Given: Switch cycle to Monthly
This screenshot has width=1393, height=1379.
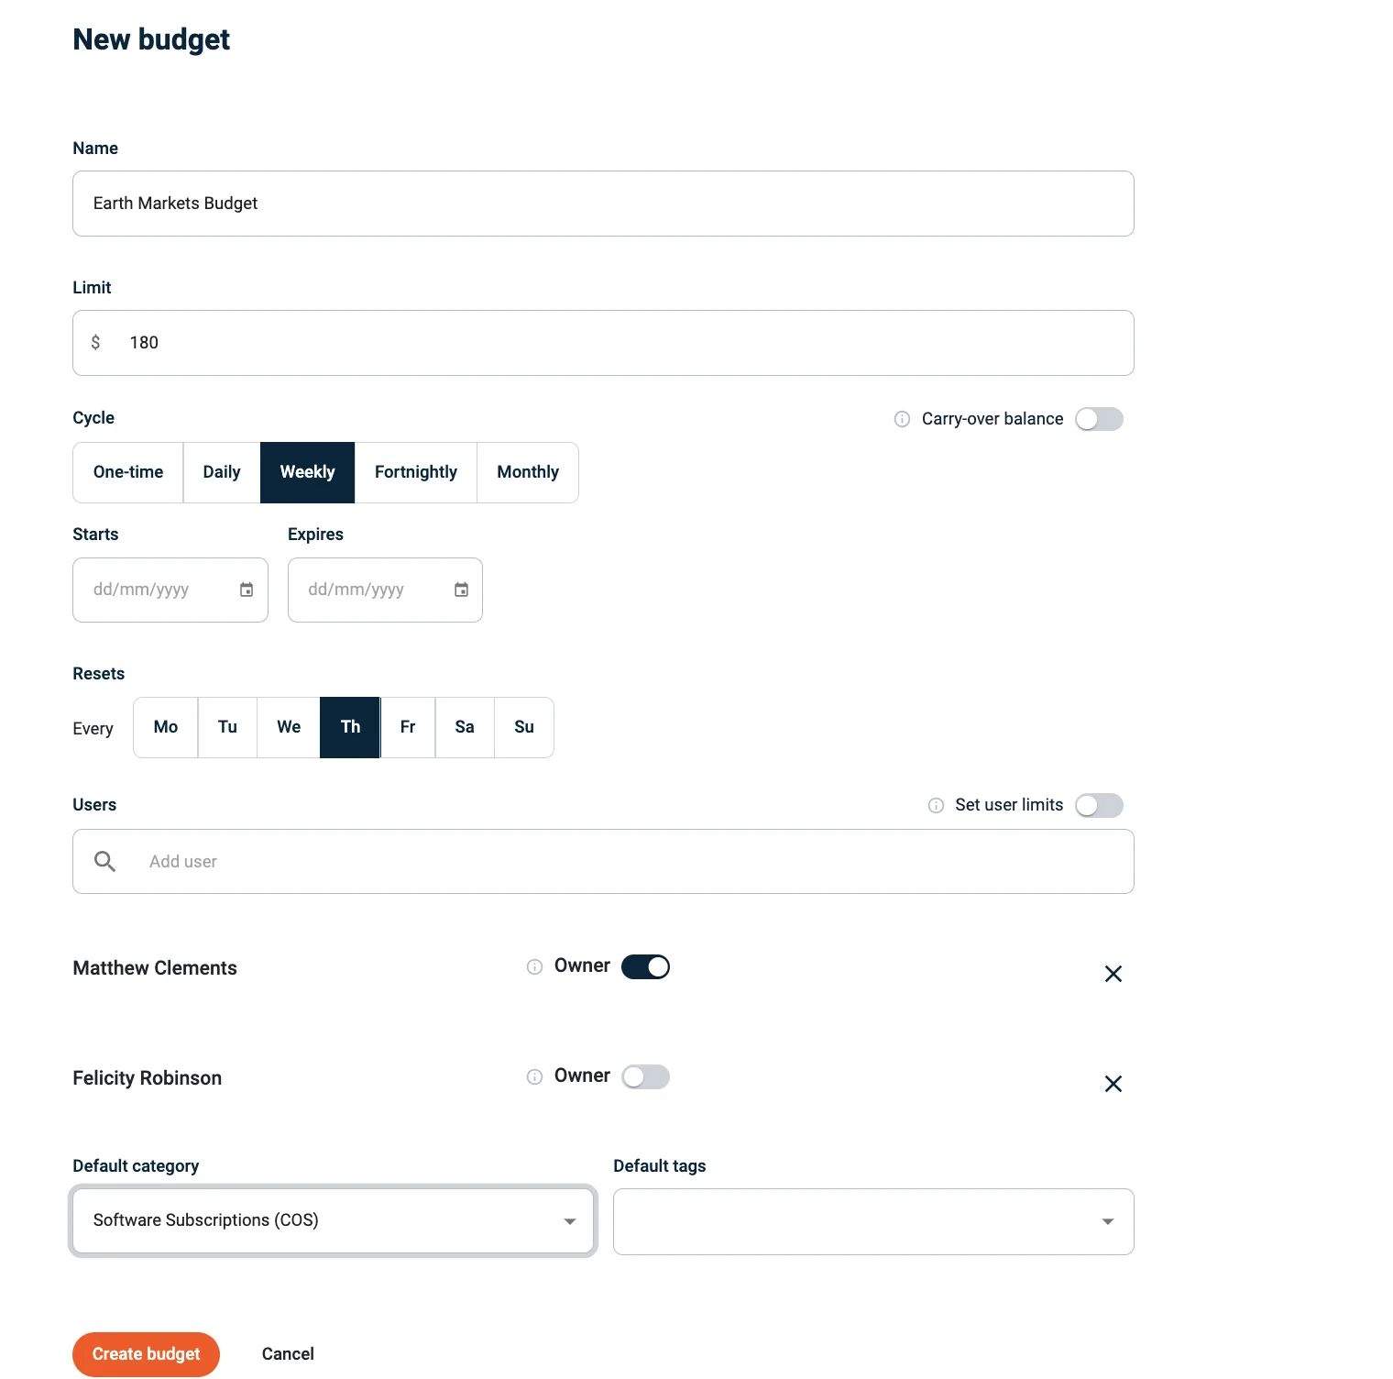Looking at the screenshot, I should click(528, 472).
